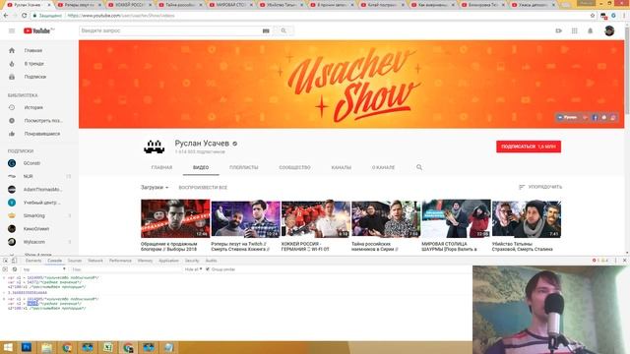Close the DevTools panel

coord(624,261)
